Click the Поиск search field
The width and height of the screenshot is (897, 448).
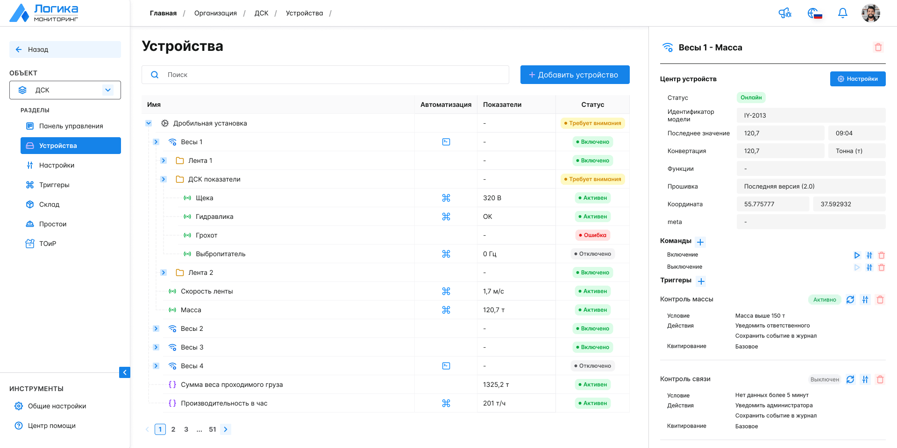pos(325,75)
